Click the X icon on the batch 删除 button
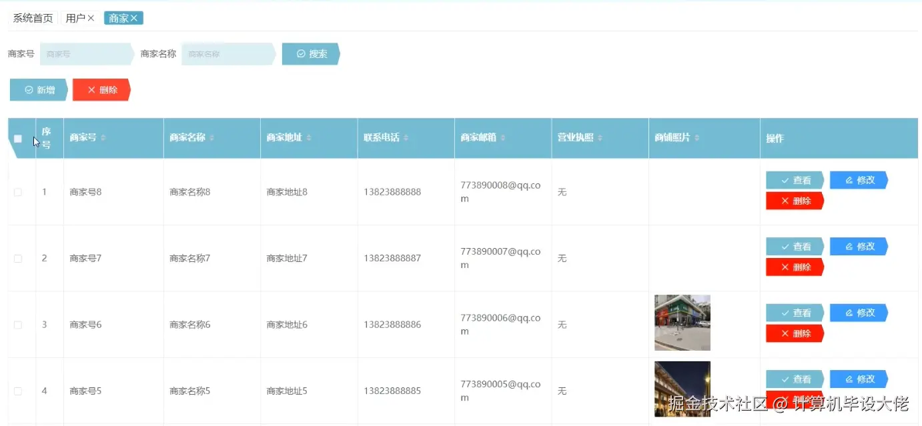The image size is (922, 426). (92, 89)
